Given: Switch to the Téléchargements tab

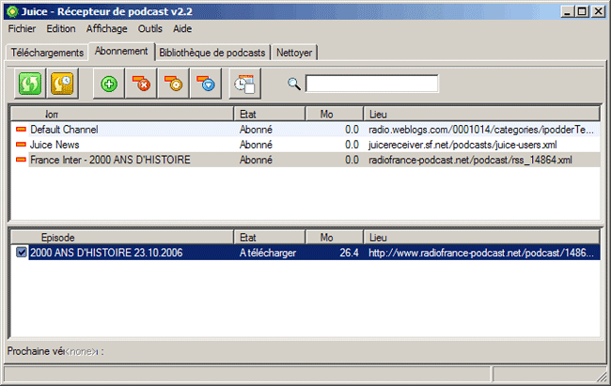Looking at the screenshot, I should [x=47, y=53].
